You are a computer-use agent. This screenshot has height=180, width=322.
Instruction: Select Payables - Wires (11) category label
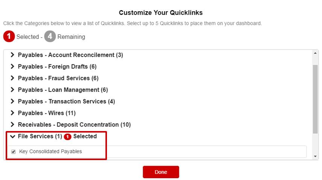tap(47, 113)
